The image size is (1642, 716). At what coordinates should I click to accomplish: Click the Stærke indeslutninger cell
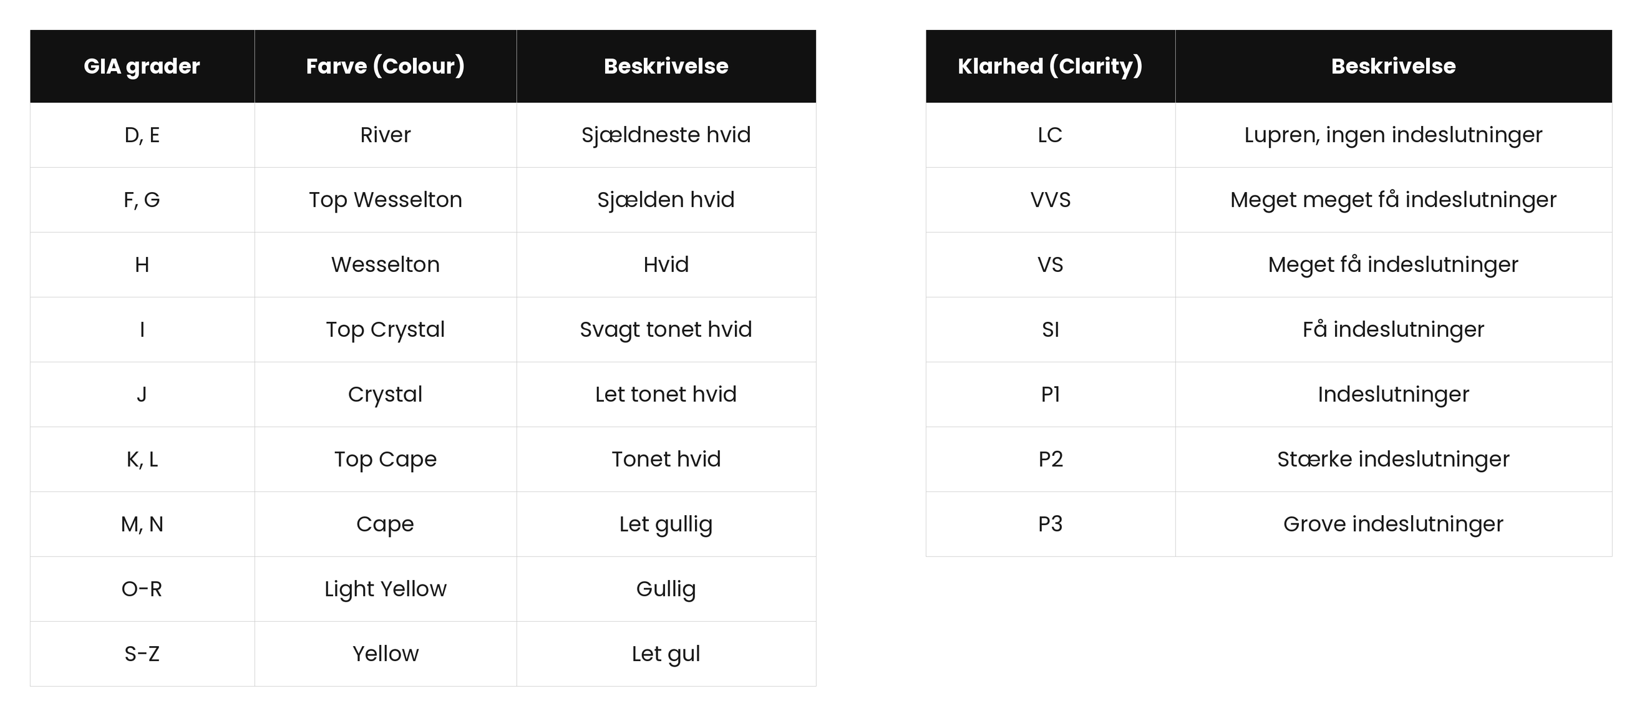click(1394, 459)
